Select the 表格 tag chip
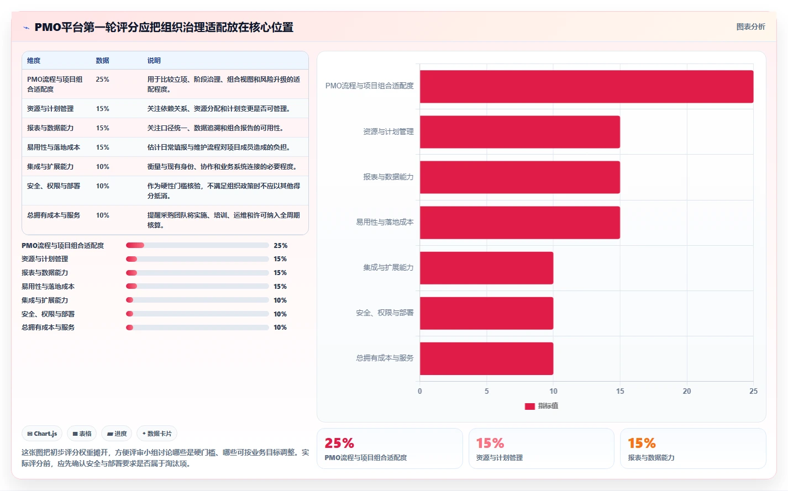The height and width of the screenshot is (491, 788). point(82,434)
